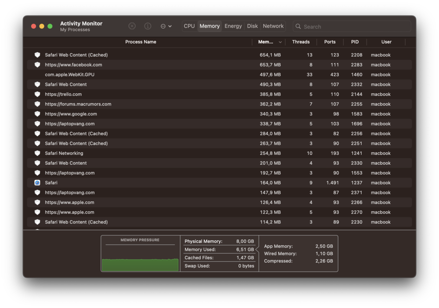This screenshot has height=308, width=439.
Task: Click the shield icon in the PID 2330 row
Action: pos(37,163)
